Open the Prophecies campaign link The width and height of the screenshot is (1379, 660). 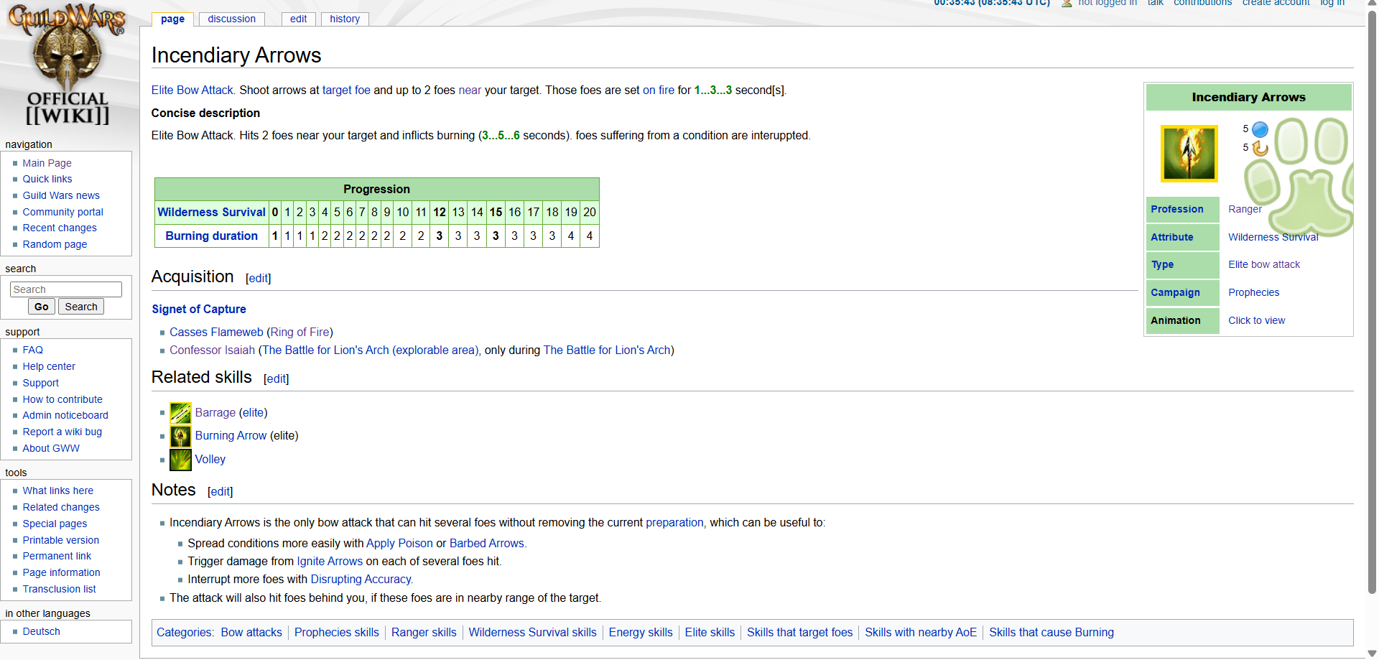1253,292
